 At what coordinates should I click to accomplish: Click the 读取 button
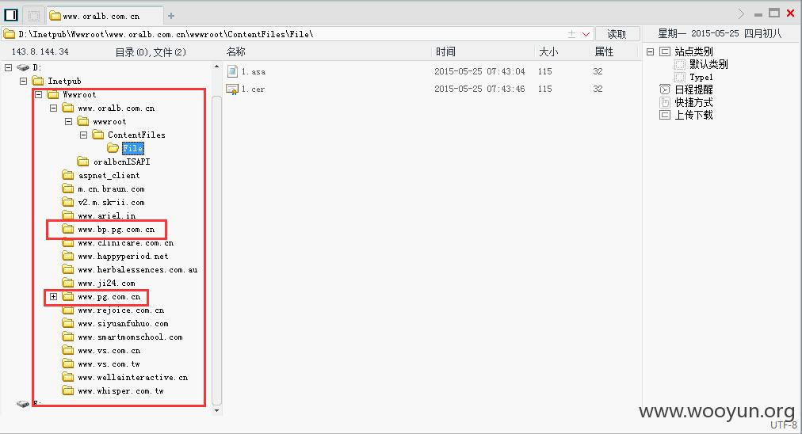(x=617, y=34)
